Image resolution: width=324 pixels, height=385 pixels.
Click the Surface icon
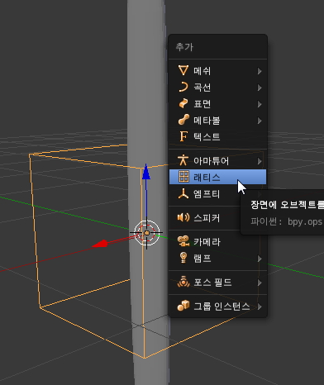coord(183,103)
